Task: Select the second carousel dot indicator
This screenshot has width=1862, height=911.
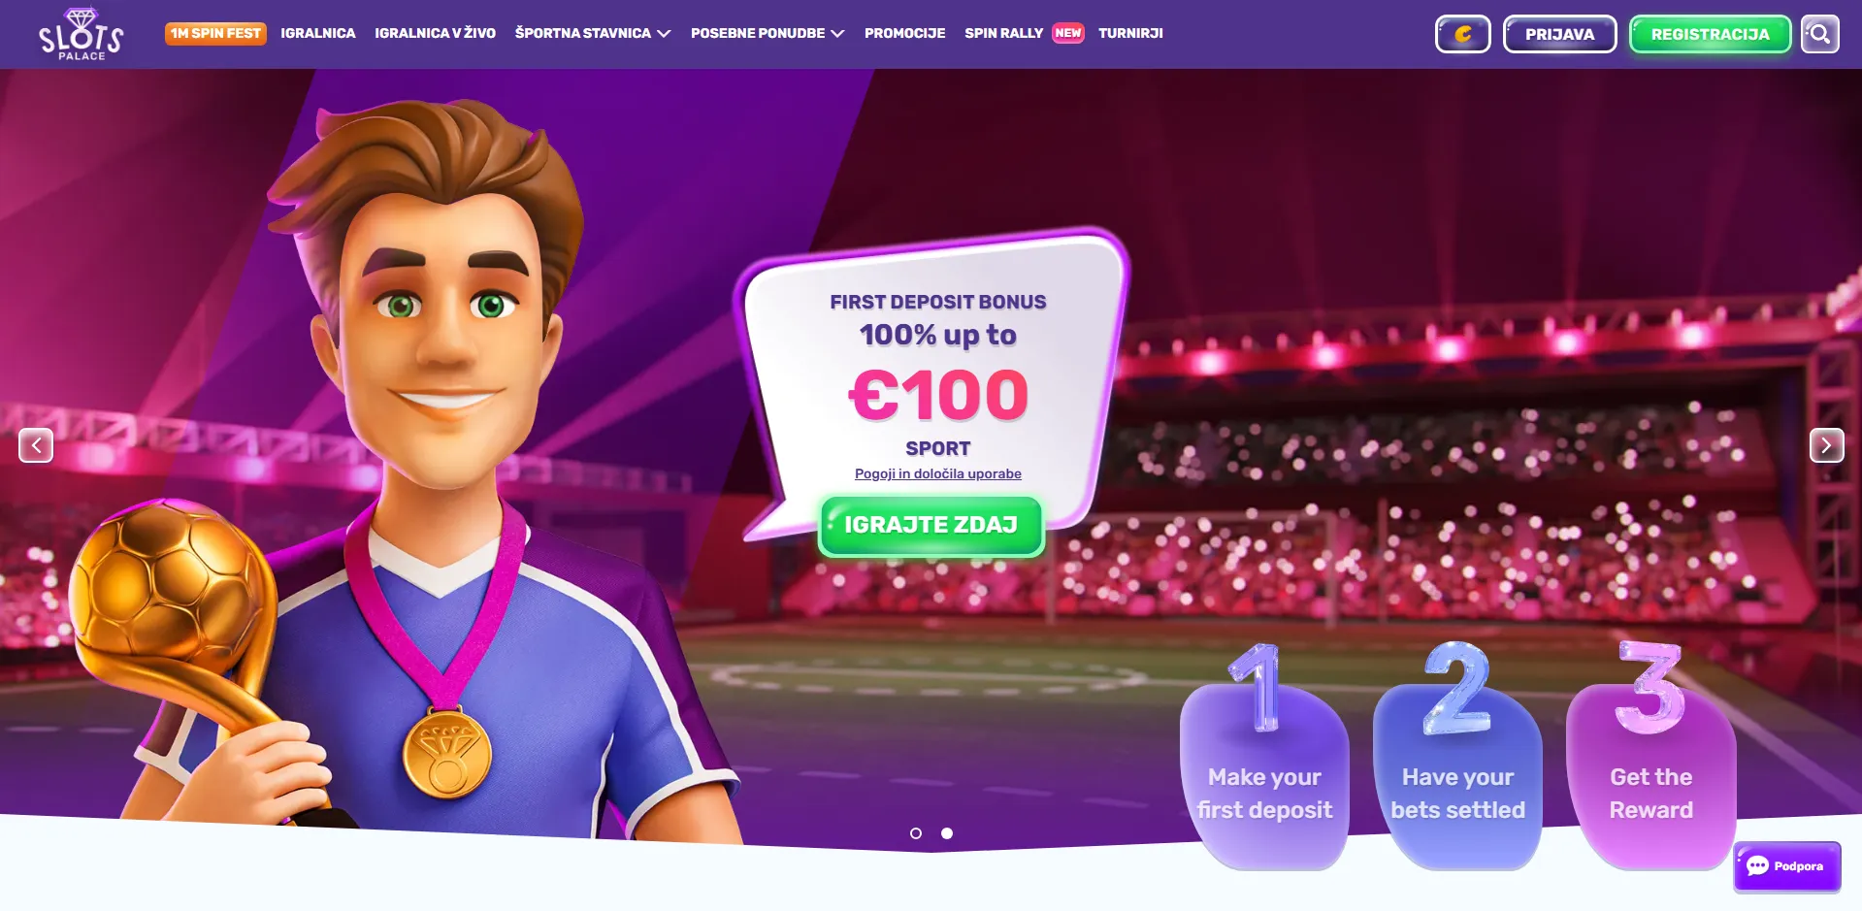Action: click(x=947, y=833)
